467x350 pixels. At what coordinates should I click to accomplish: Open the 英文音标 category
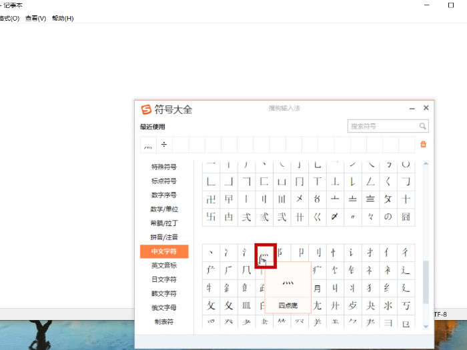click(x=164, y=265)
